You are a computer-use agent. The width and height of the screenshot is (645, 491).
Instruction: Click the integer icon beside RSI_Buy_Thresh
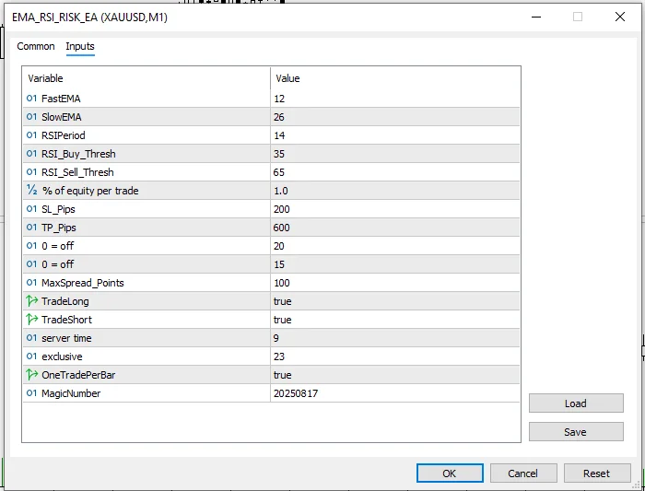31,154
